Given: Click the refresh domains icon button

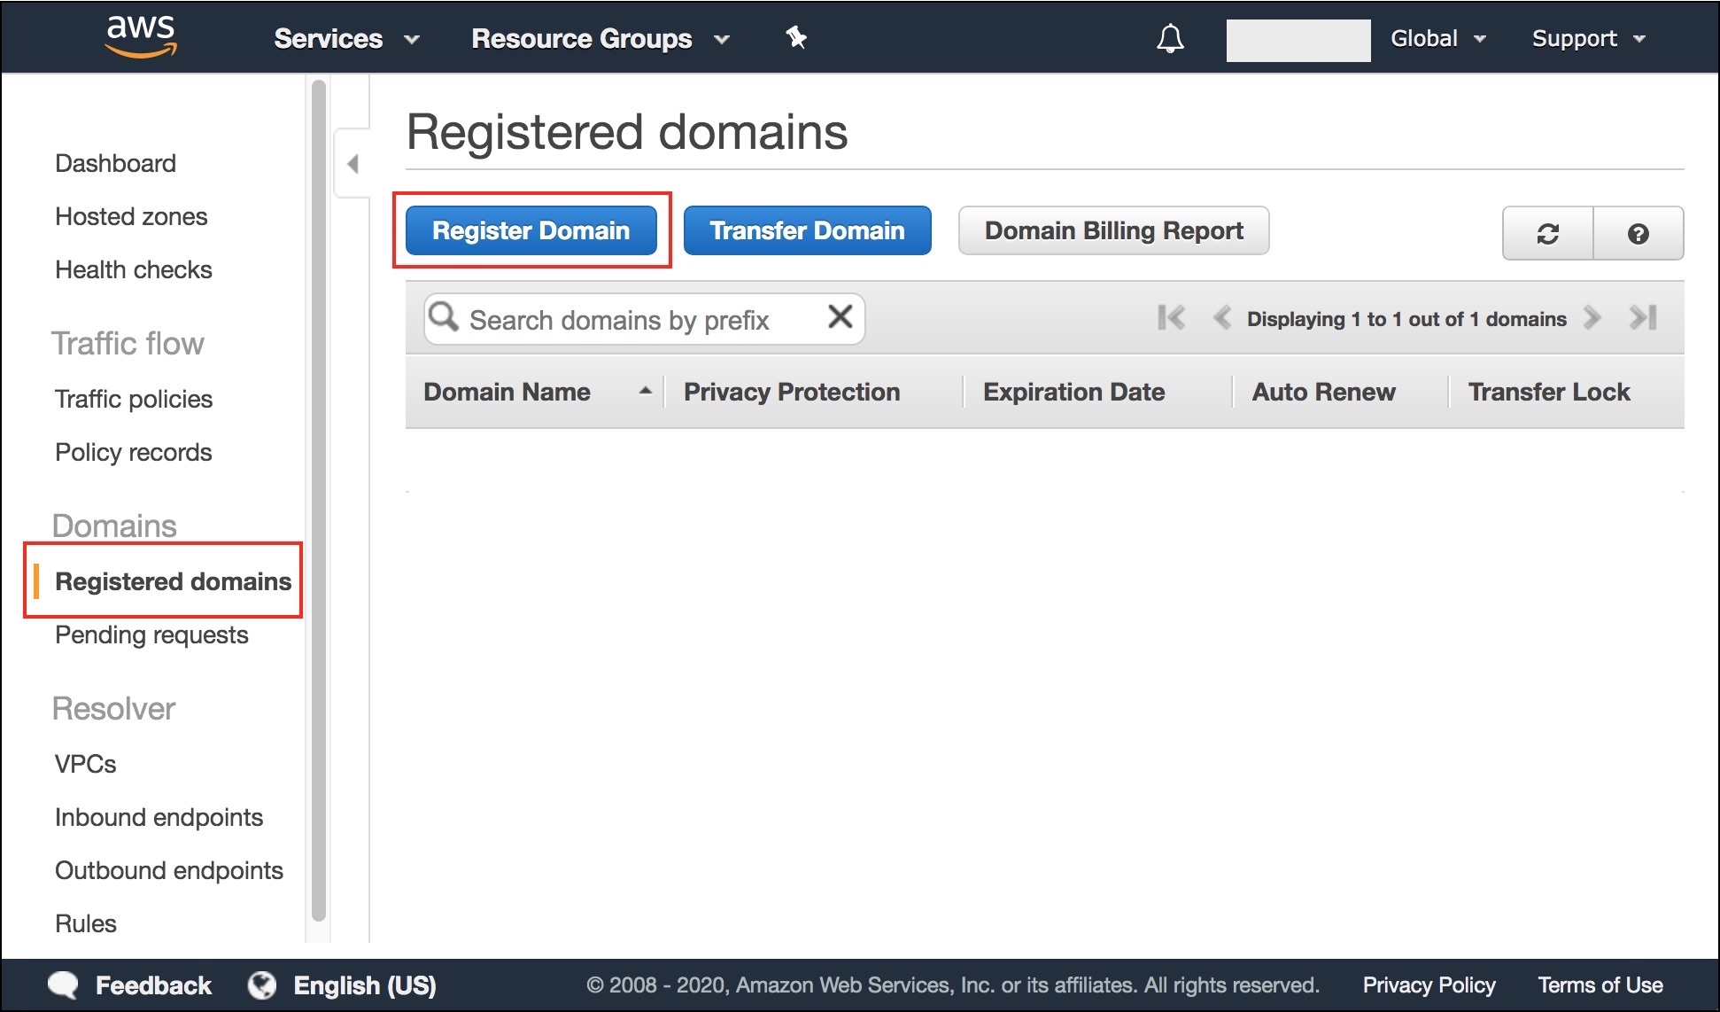Looking at the screenshot, I should coord(1547,233).
